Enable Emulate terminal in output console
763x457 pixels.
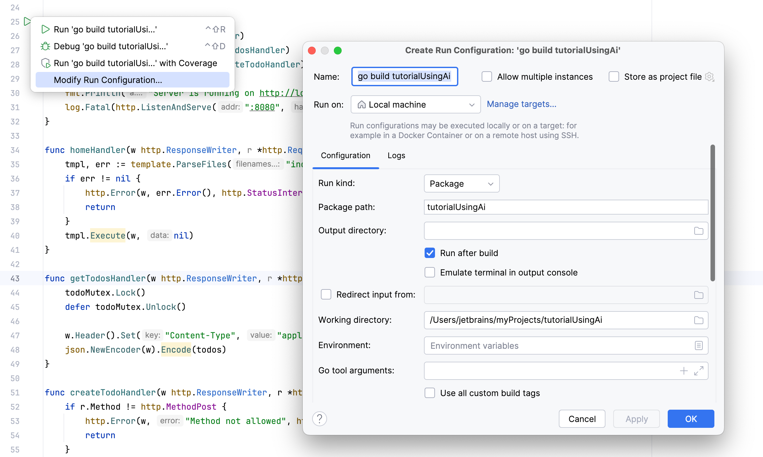tap(430, 273)
